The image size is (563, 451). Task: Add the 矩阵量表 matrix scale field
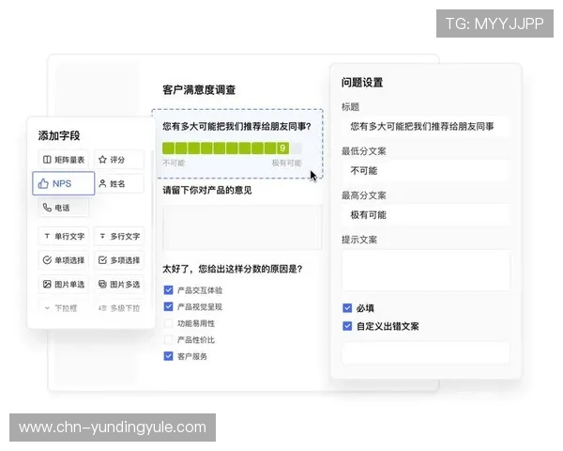(x=63, y=160)
